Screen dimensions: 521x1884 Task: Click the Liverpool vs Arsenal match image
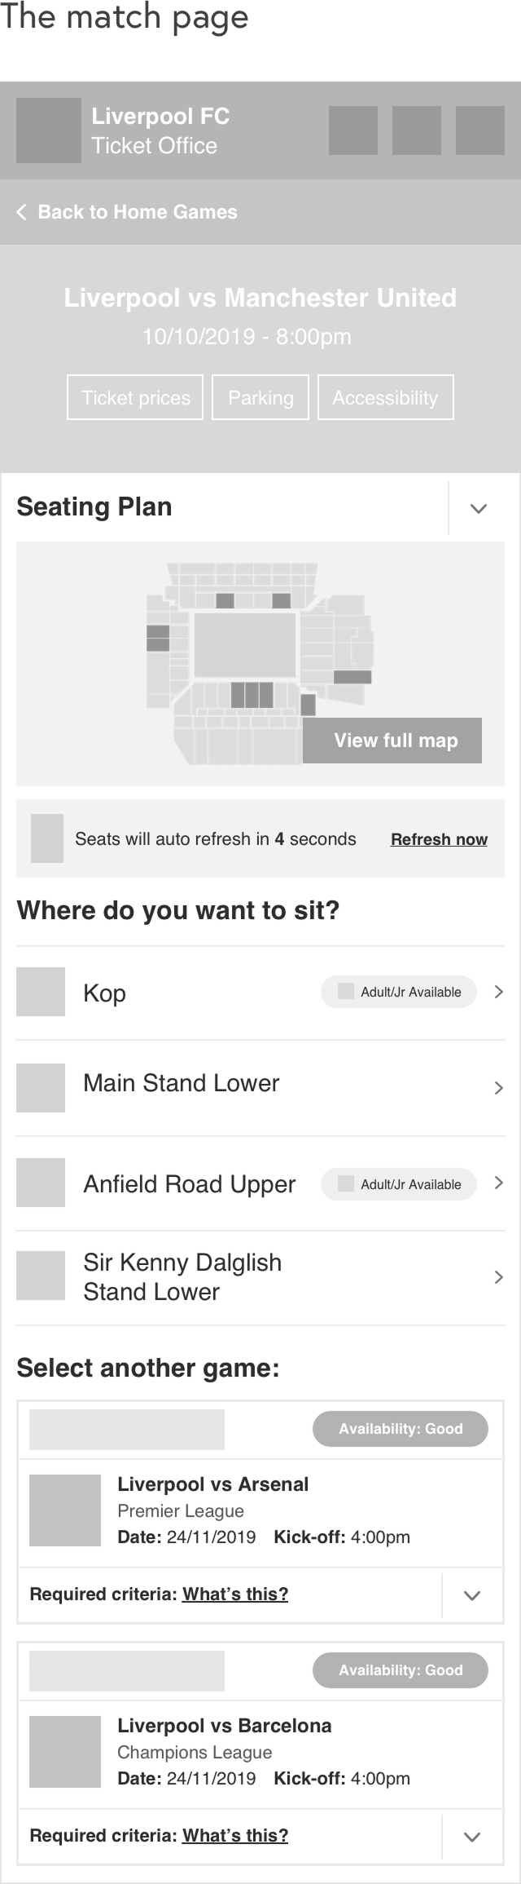click(65, 1510)
